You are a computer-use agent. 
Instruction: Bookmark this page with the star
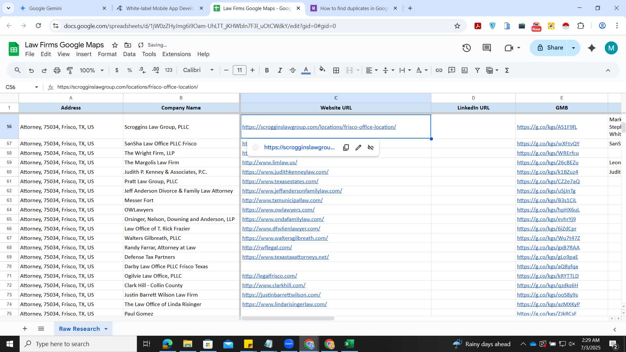tap(457, 26)
